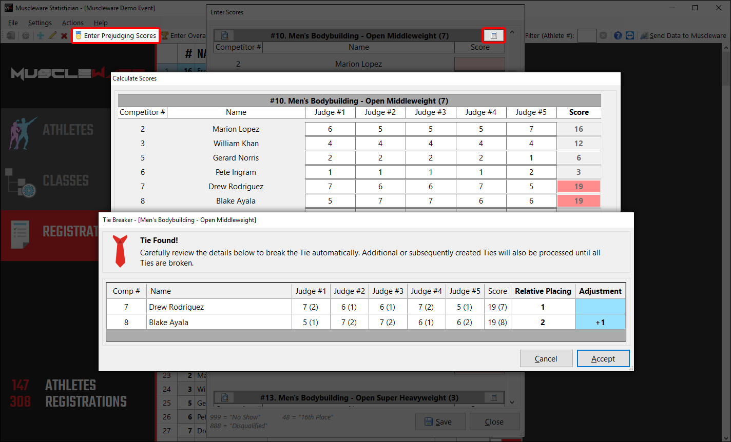Accept the tie breaker result
731x442 pixels.
[603, 359]
